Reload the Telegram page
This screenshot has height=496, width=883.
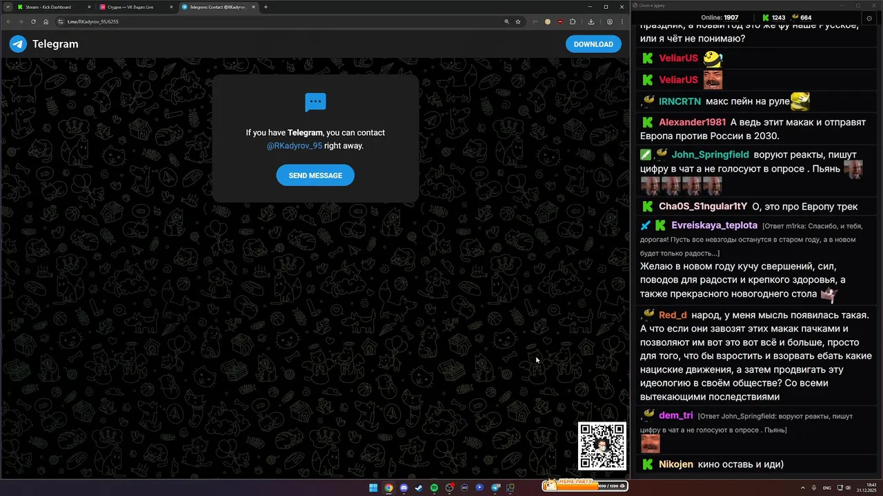[33, 21]
